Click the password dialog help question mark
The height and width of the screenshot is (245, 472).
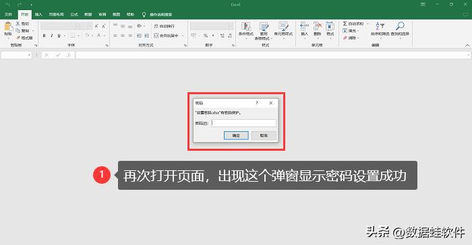[257, 103]
